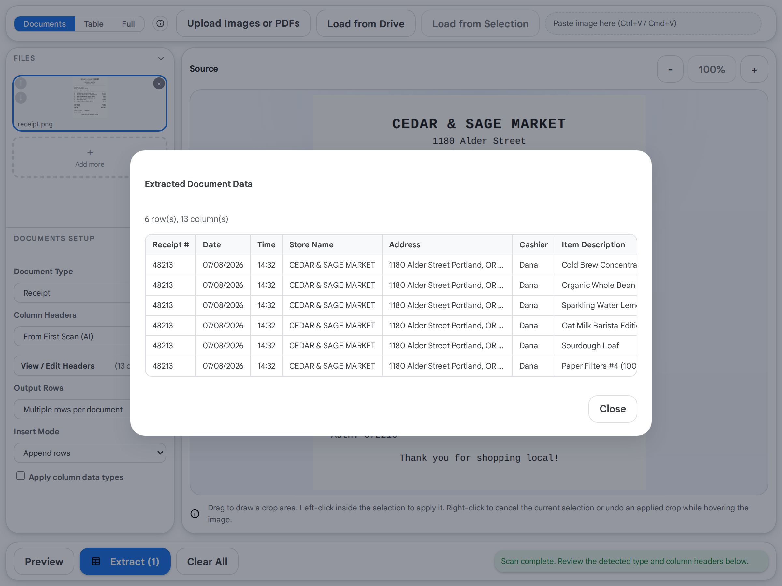Move receipt.png down with the arrow icon

click(21, 97)
